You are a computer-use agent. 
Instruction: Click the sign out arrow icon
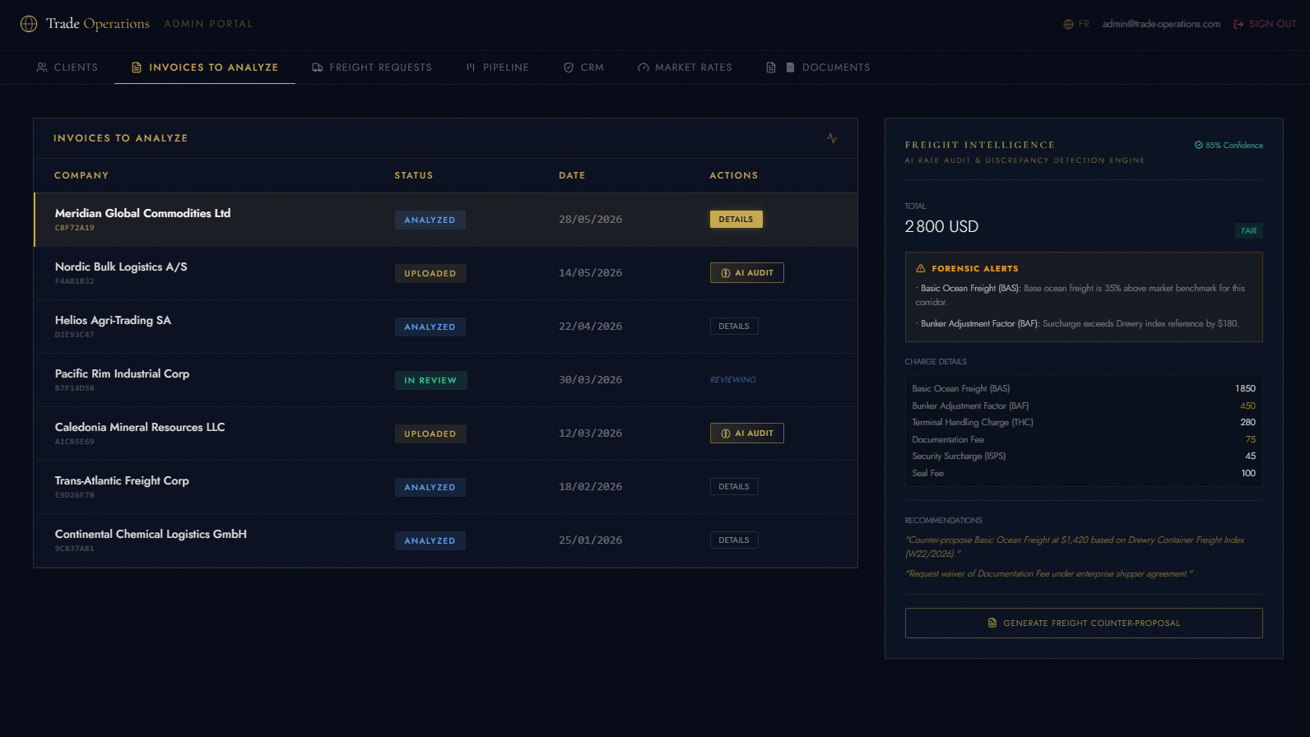1238,24
